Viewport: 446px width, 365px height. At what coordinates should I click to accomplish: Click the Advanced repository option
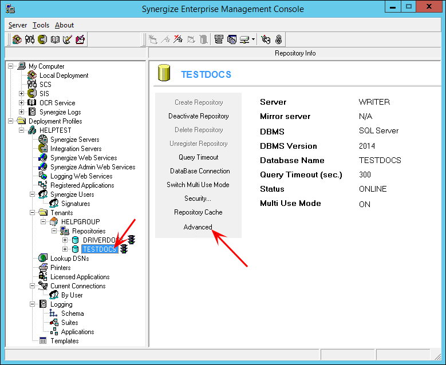[x=198, y=227]
